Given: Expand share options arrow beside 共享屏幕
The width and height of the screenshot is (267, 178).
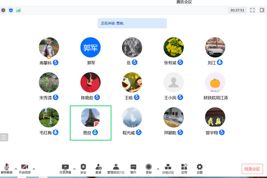Looking at the screenshot, I should pyautogui.click(x=74, y=168).
